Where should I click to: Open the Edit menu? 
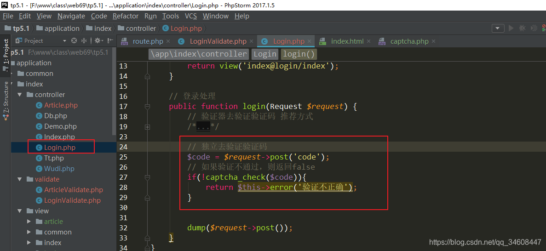pos(25,16)
